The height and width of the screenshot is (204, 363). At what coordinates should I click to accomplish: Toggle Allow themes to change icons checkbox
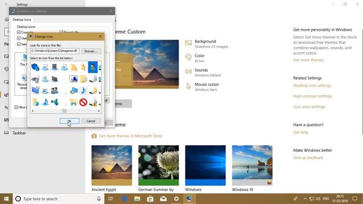pos(16,107)
